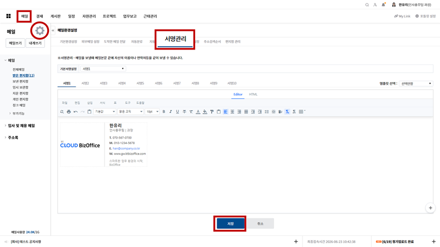Print using the editor printer icon

point(69,112)
